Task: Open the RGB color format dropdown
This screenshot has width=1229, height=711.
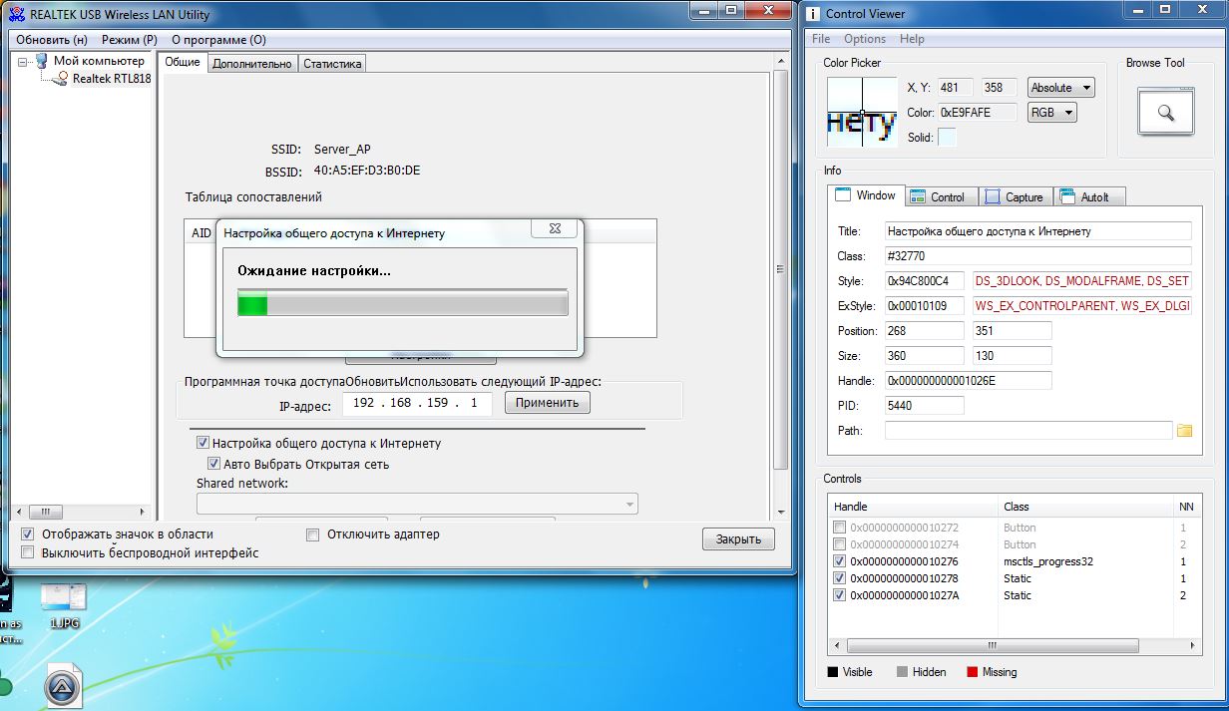Action: tap(1051, 113)
